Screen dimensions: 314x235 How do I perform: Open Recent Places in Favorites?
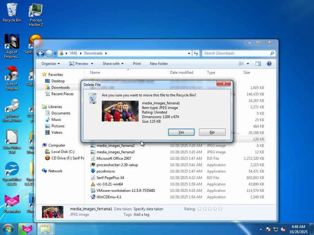59,94
